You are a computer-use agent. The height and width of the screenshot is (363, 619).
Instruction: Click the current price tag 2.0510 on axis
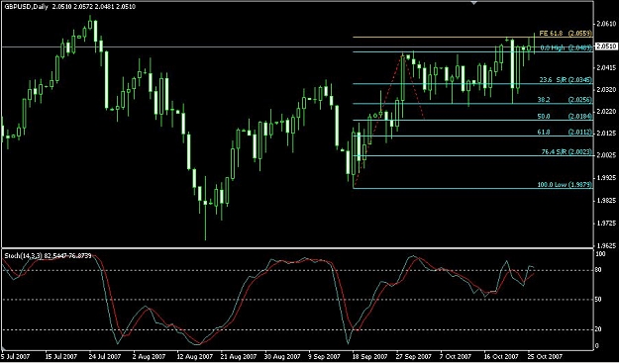point(607,46)
